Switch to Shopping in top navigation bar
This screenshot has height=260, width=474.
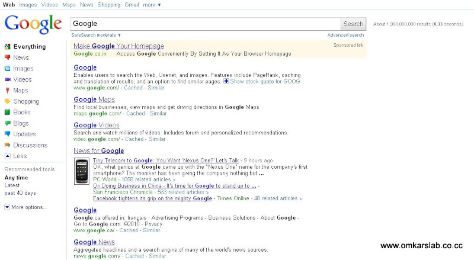pos(109,5)
